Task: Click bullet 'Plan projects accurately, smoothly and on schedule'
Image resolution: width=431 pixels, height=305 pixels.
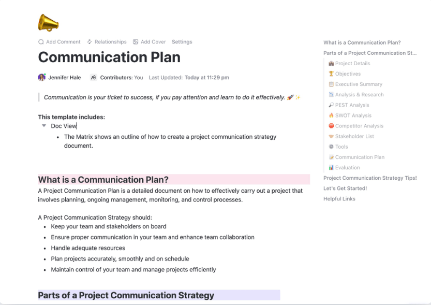Action: (120, 259)
